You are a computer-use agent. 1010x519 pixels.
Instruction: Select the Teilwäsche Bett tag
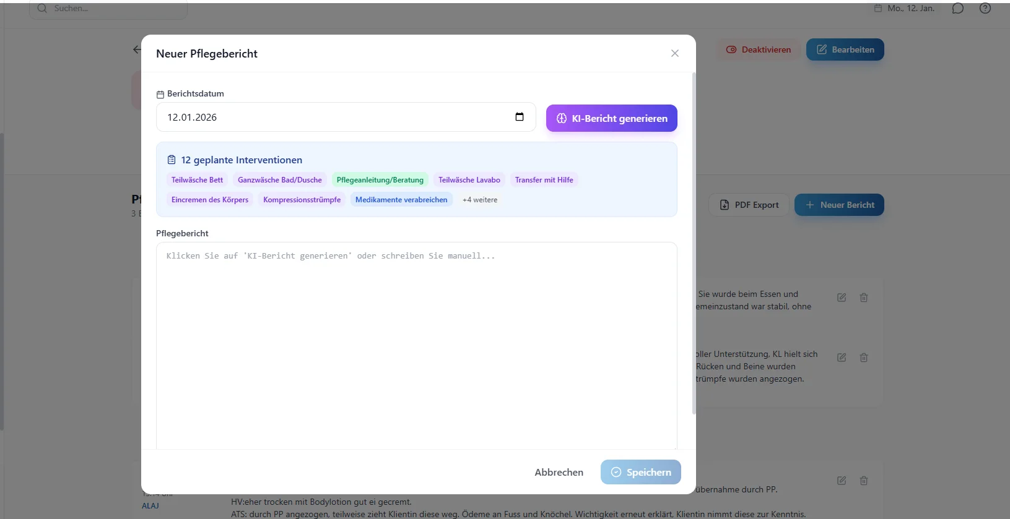[197, 180]
